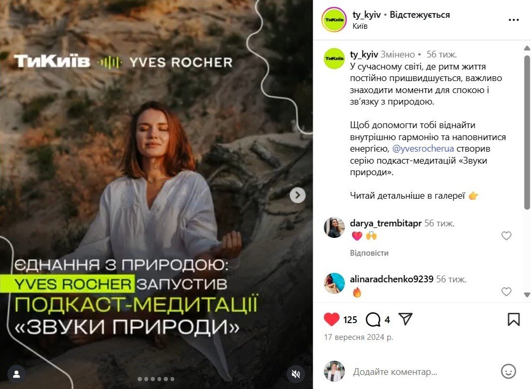Screen dimensions: 531x389
Task: Unmute audio via the crossed speaker icon
Action: point(296,374)
